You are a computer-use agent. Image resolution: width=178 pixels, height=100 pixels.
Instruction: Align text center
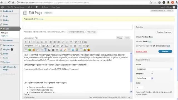55,42
